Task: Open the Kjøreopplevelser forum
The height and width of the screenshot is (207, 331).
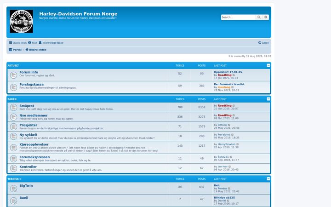Action: (x=34, y=144)
